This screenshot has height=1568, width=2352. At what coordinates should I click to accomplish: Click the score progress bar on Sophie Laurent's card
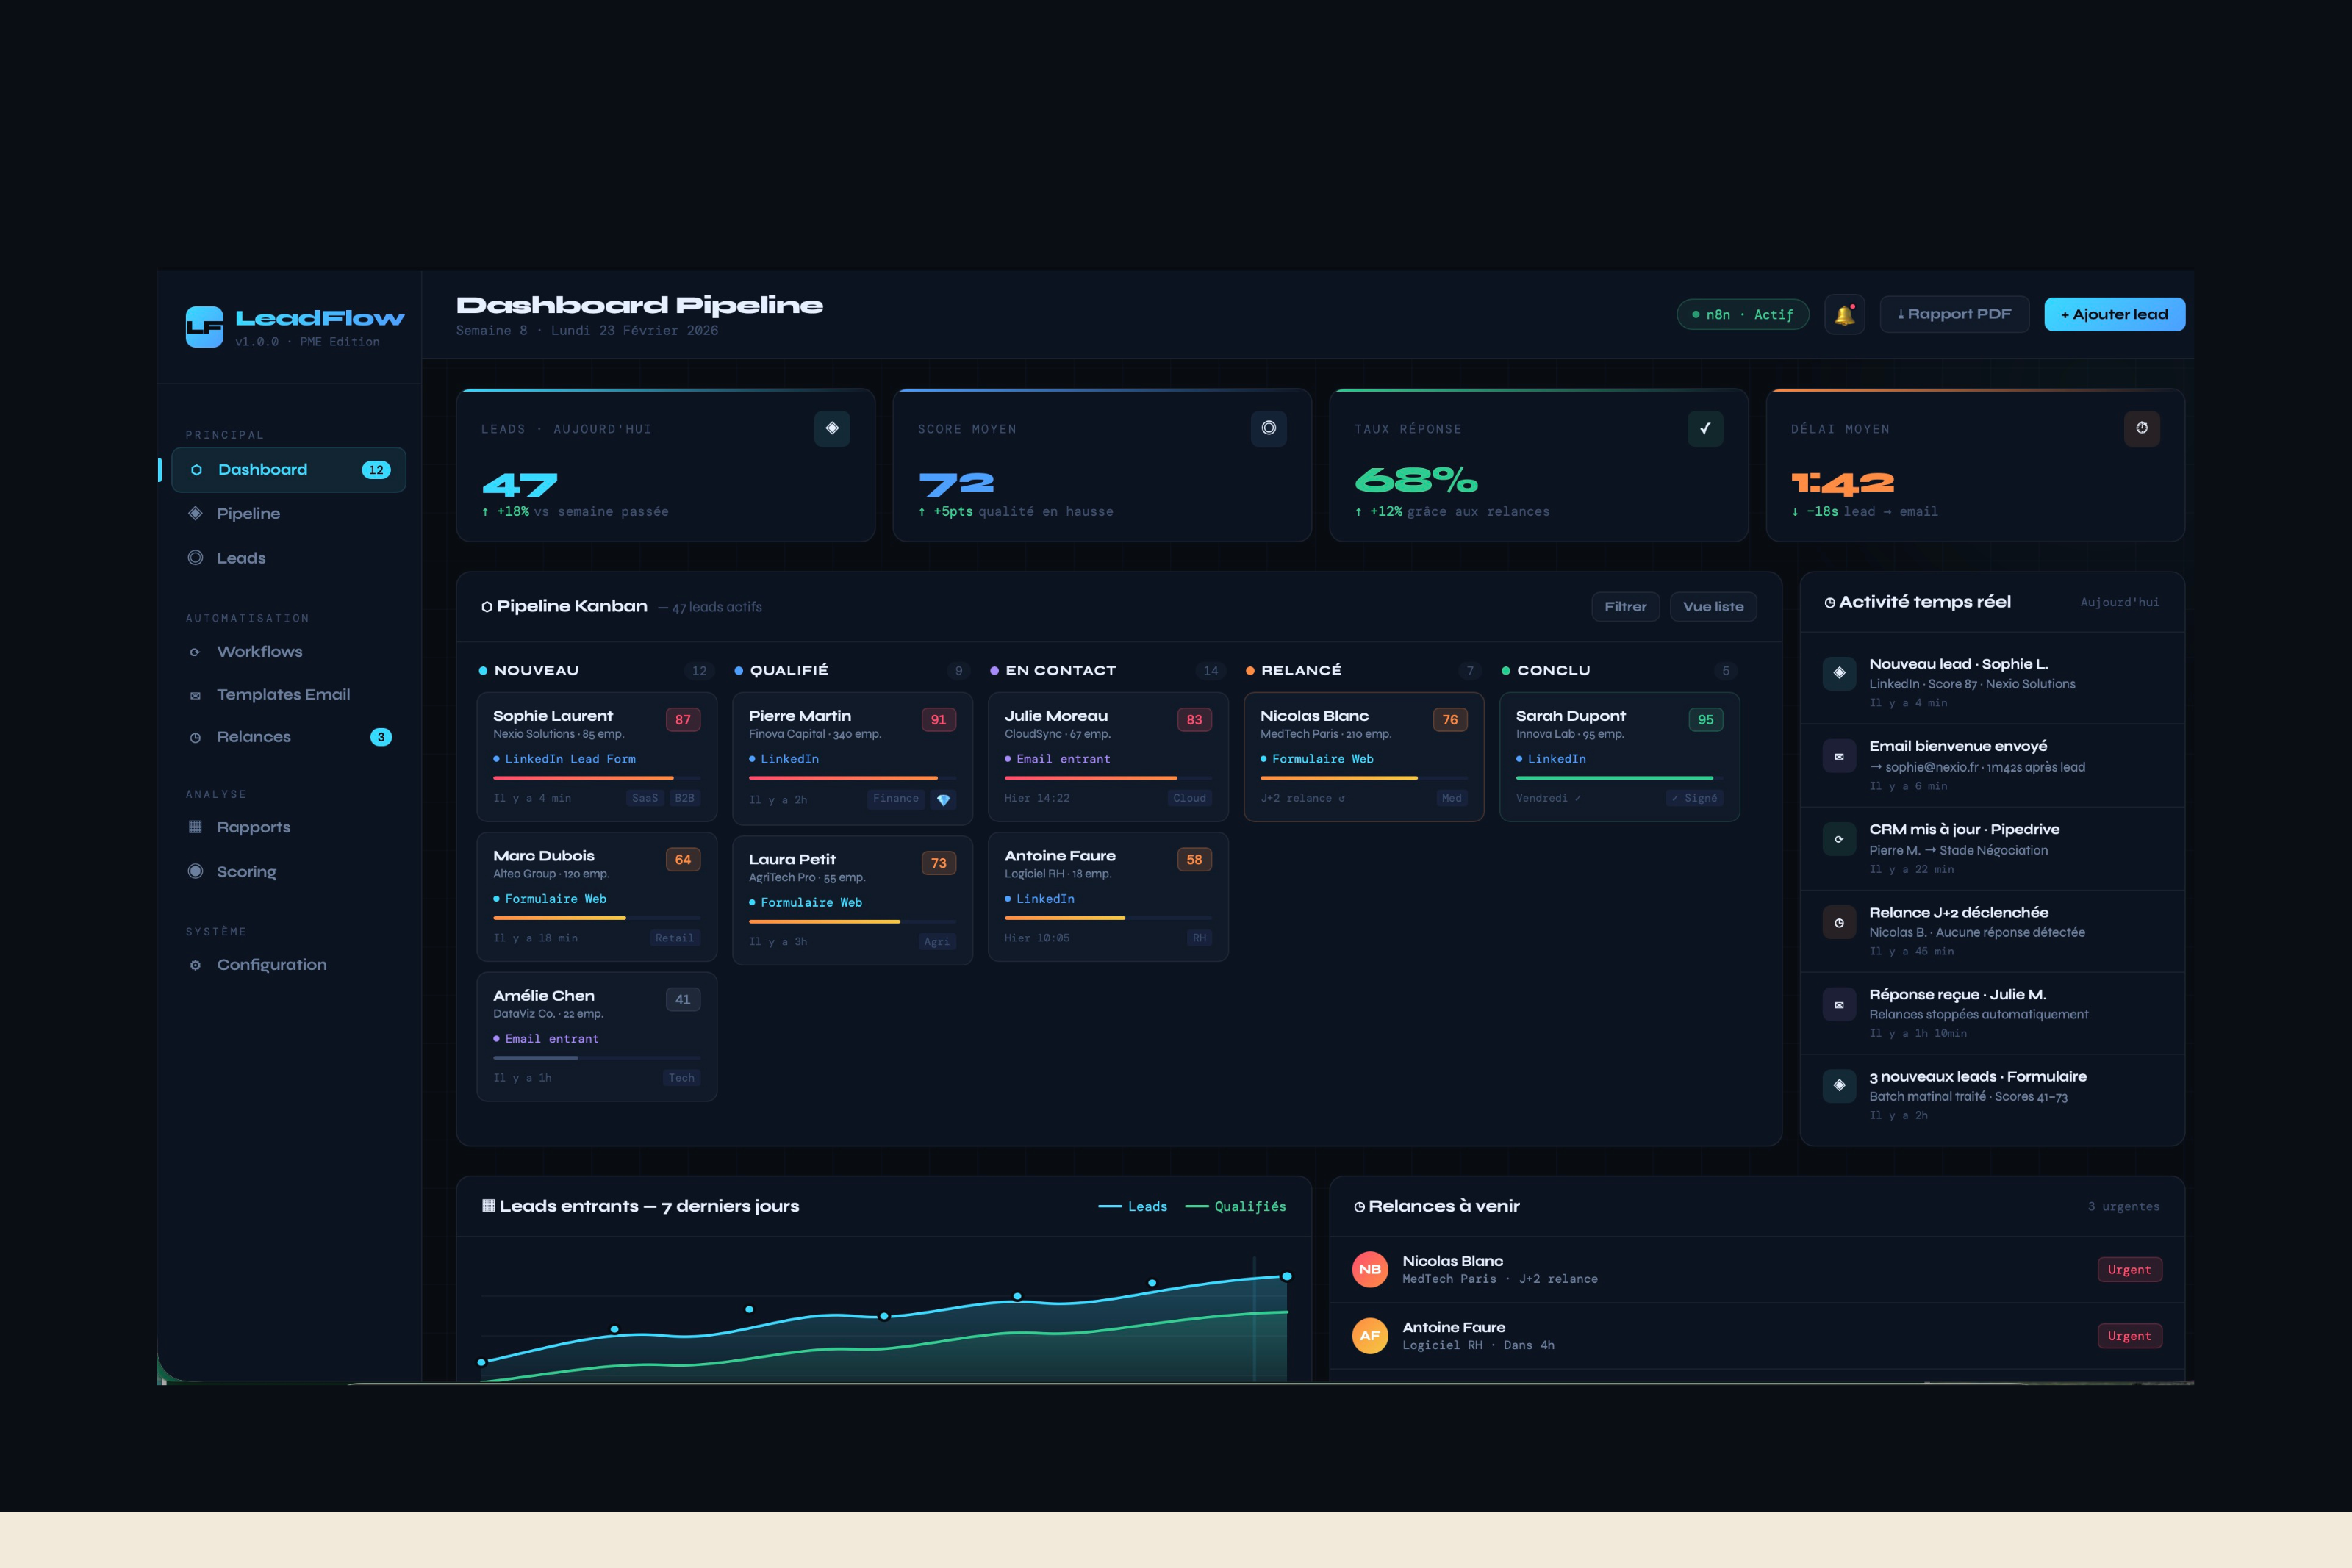tap(584, 779)
